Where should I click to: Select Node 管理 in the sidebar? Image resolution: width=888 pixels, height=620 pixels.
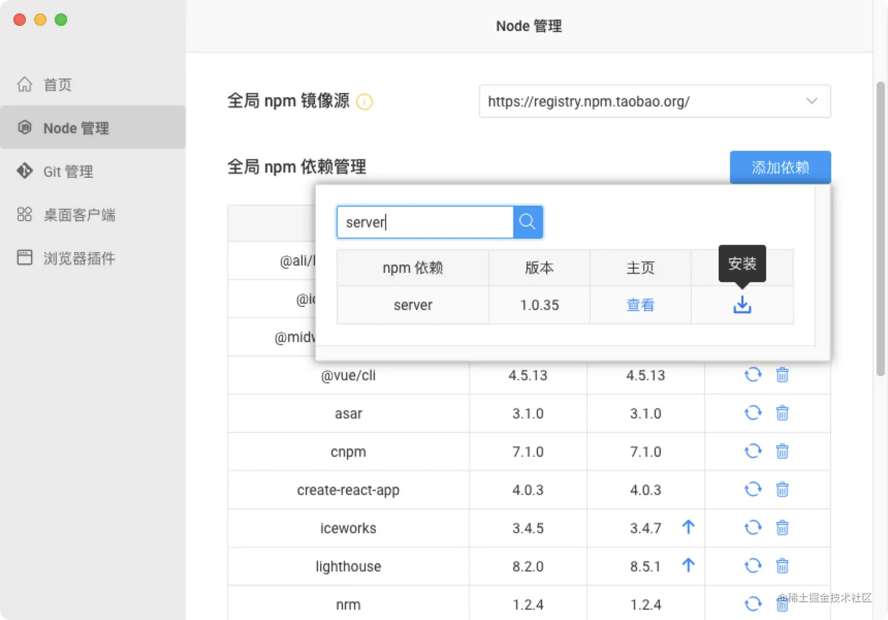tap(93, 128)
